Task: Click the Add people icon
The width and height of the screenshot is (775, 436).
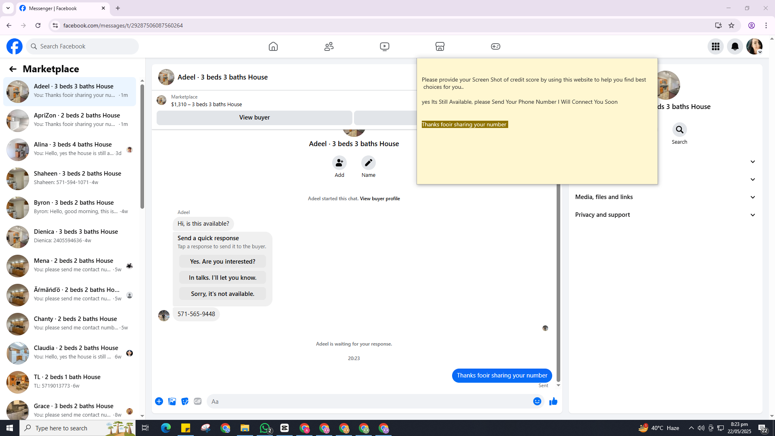Action: [x=339, y=163]
